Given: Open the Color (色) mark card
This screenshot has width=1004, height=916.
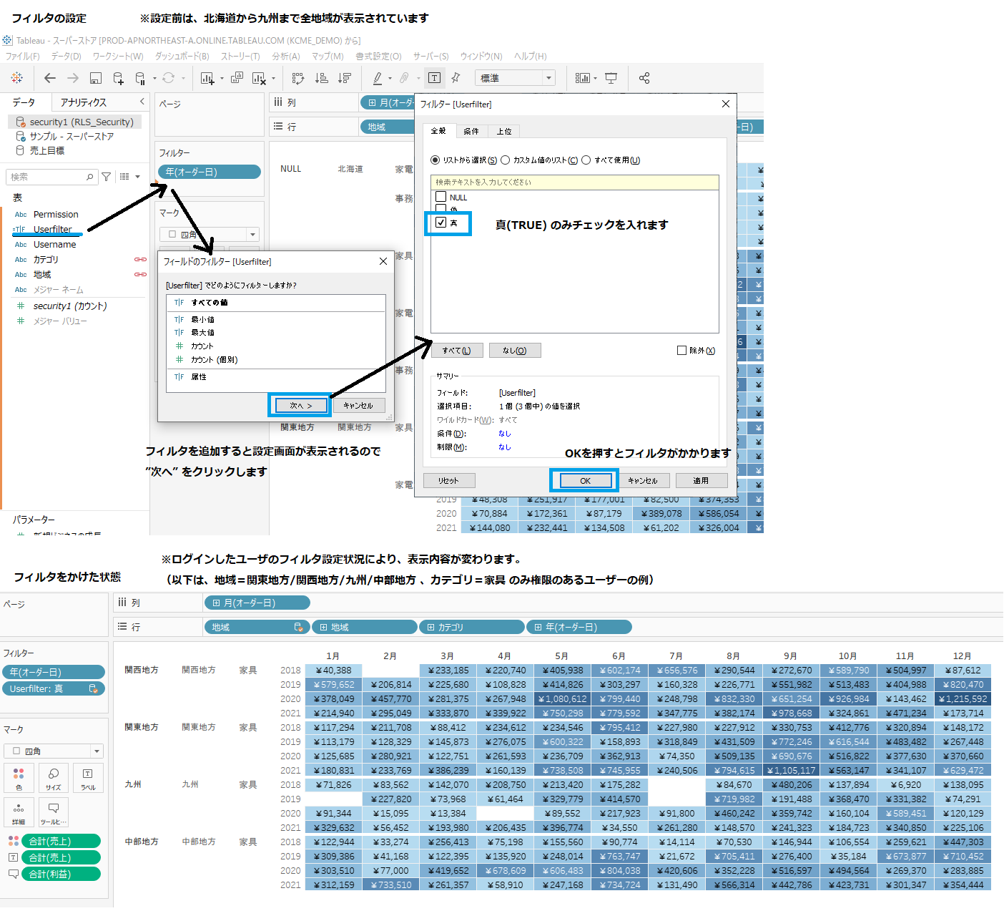Looking at the screenshot, I should pyautogui.click(x=19, y=778).
